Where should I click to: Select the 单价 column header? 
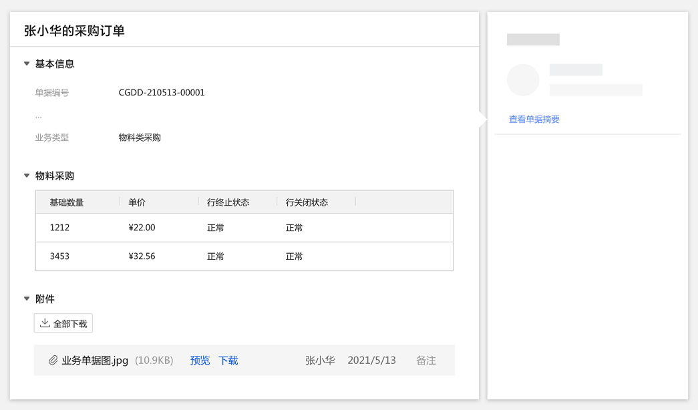point(137,202)
